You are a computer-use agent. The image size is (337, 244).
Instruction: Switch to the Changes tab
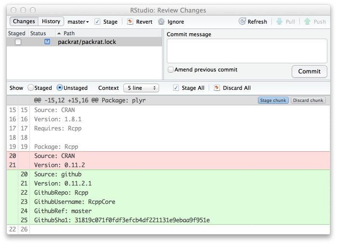click(24, 21)
